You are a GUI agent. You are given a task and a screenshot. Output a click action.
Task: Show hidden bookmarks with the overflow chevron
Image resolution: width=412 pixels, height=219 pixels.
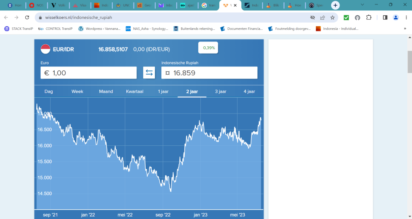tap(405, 29)
